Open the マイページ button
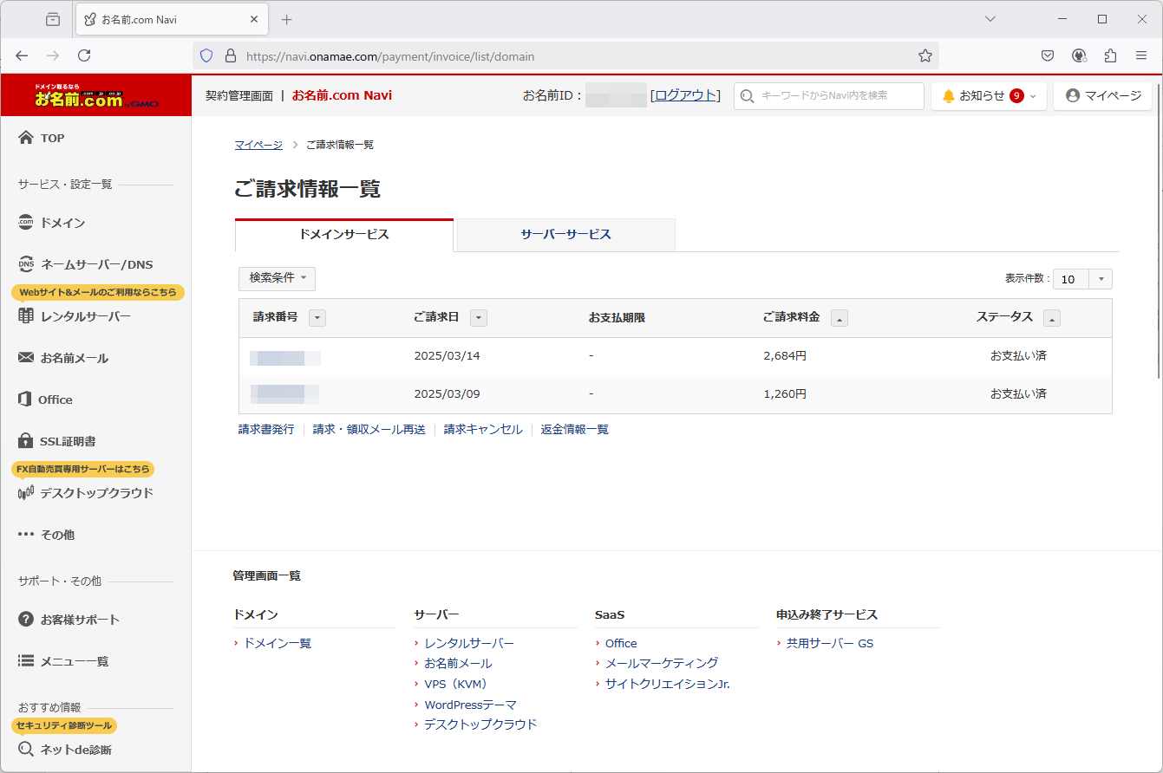This screenshot has width=1163, height=773. click(1102, 95)
